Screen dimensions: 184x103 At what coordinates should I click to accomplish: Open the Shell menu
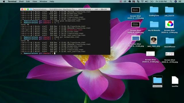pos(21,1)
